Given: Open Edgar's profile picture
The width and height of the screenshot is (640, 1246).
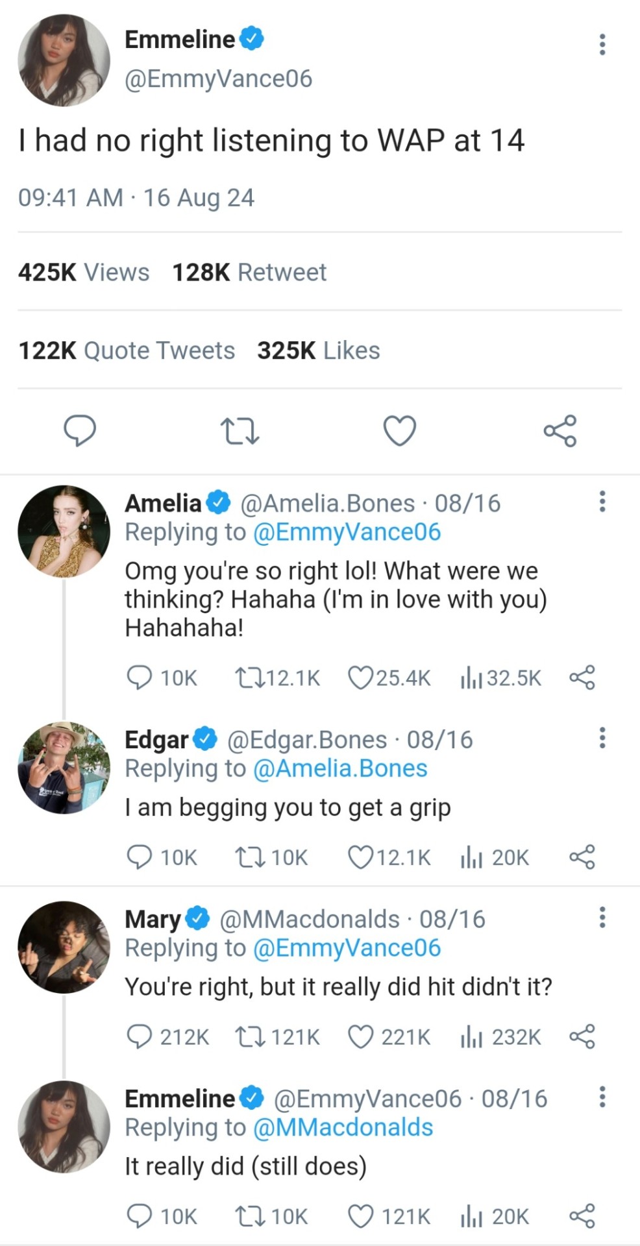Looking at the screenshot, I should click(x=64, y=768).
